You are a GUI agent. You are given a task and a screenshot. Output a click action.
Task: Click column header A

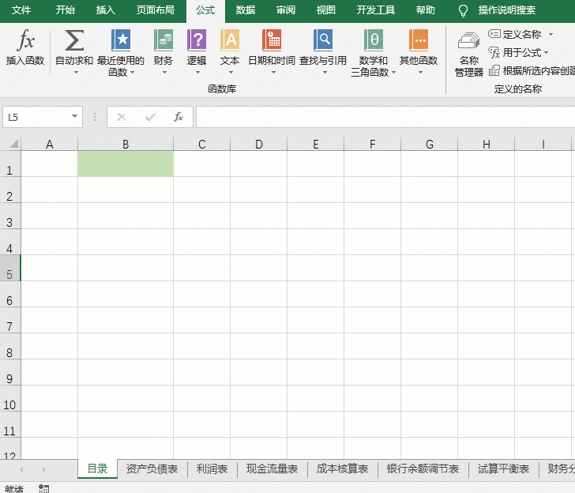point(50,144)
